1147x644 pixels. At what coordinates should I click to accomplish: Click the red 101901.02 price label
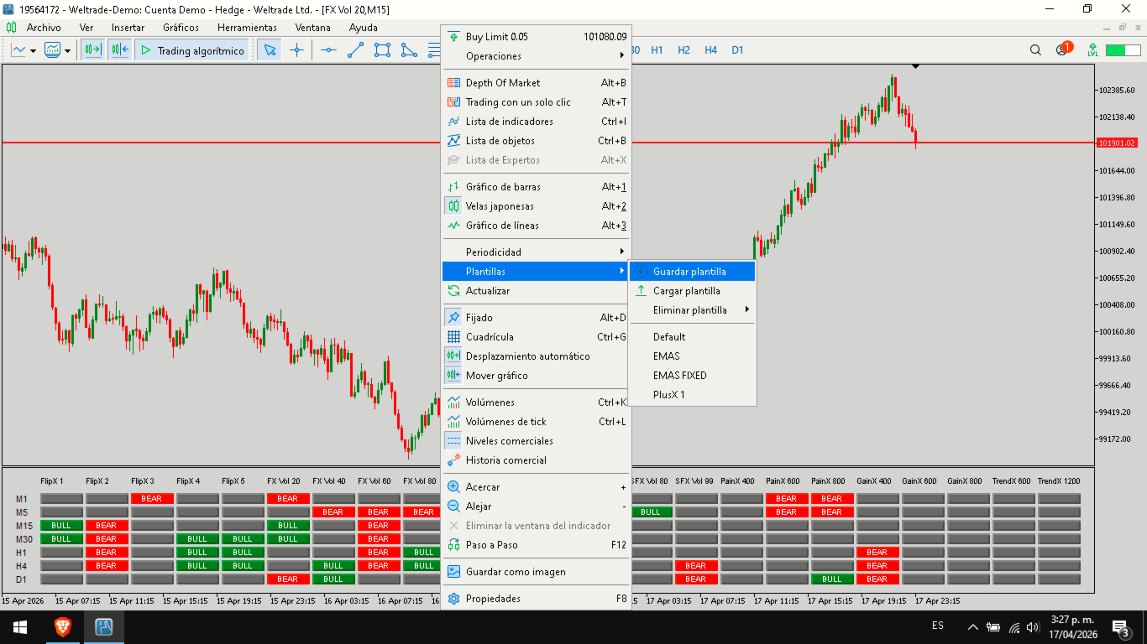tap(1116, 143)
